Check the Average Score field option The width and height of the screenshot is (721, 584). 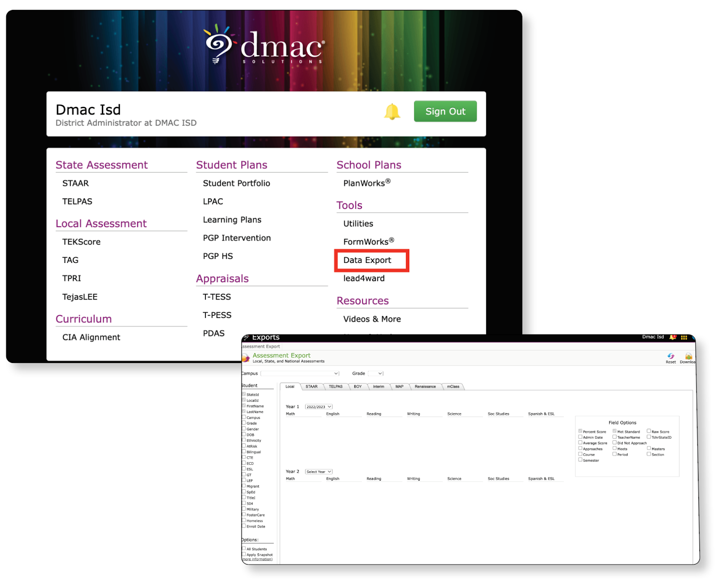[580, 443]
